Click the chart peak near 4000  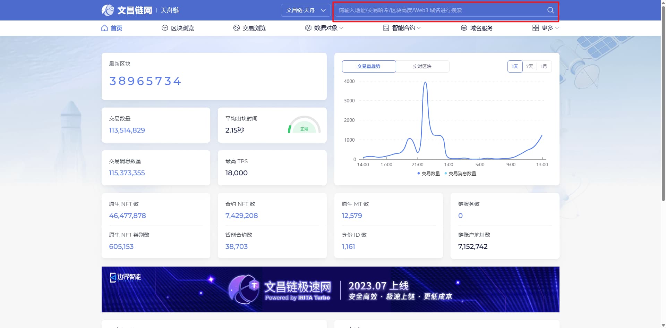pos(425,83)
